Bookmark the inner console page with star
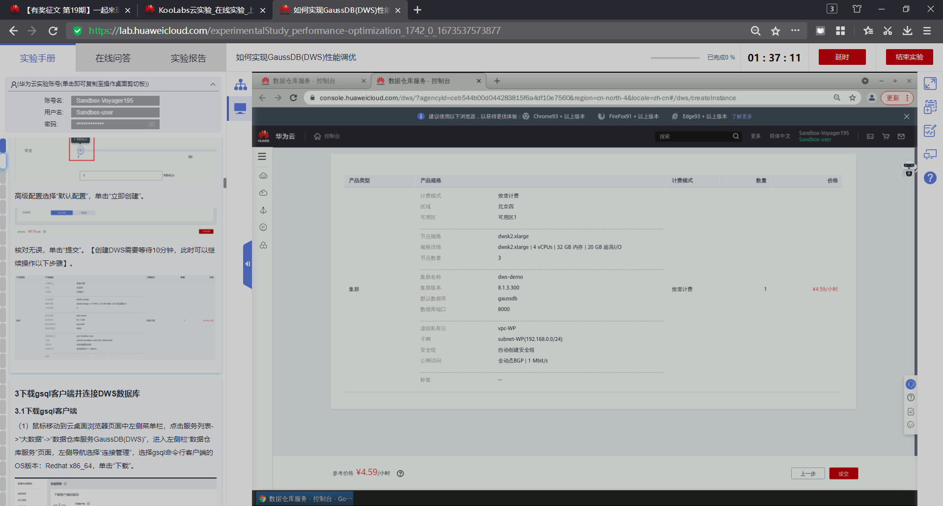 pos(853,98)
